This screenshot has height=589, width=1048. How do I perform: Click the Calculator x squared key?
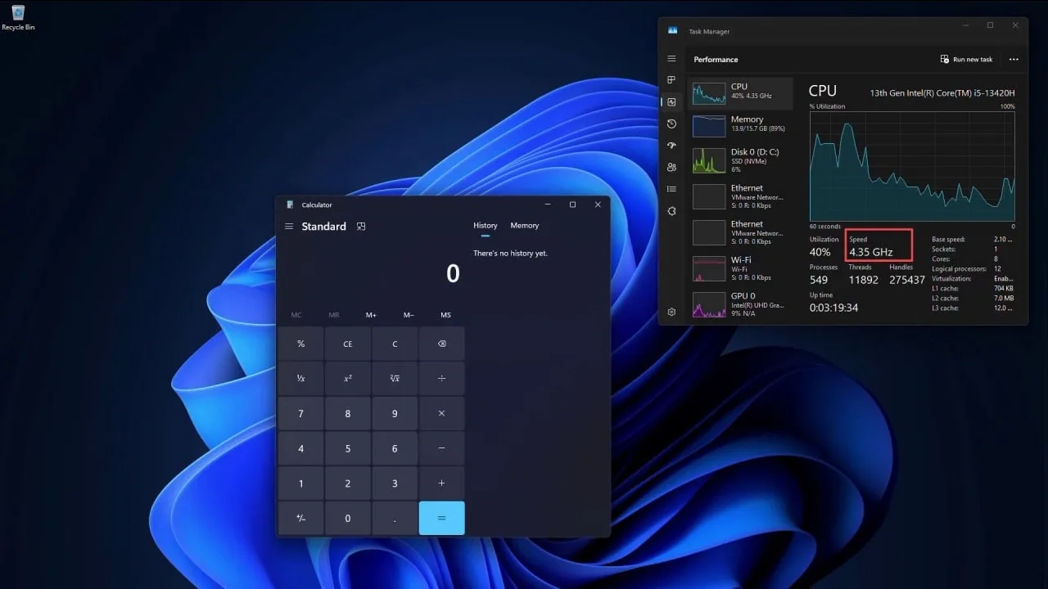tap(347, 379)
